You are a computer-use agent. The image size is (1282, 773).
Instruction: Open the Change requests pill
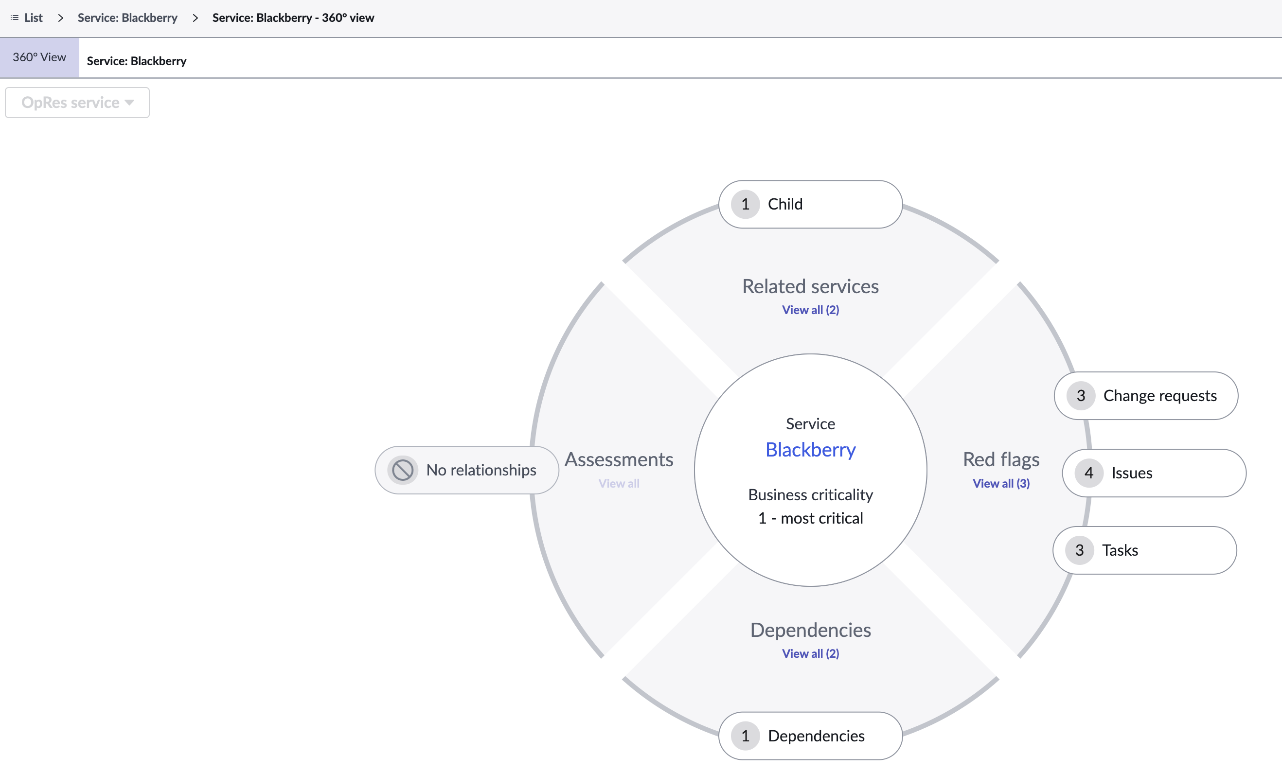coord(1146,396)
